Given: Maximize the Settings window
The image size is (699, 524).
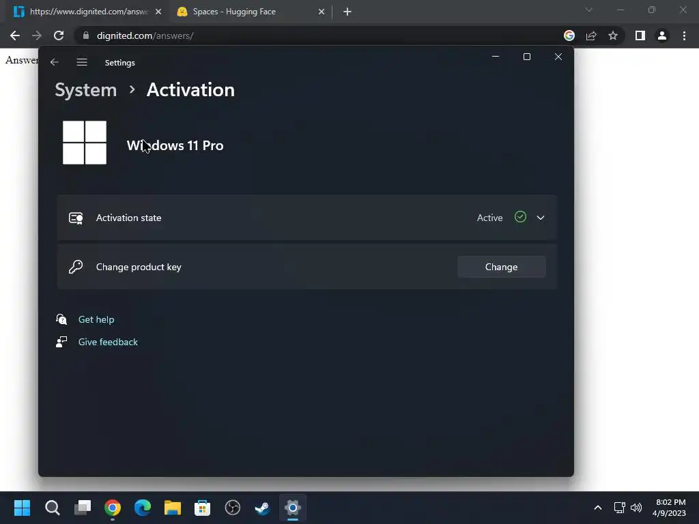Looking at the screenshot, I should (527, 57).
